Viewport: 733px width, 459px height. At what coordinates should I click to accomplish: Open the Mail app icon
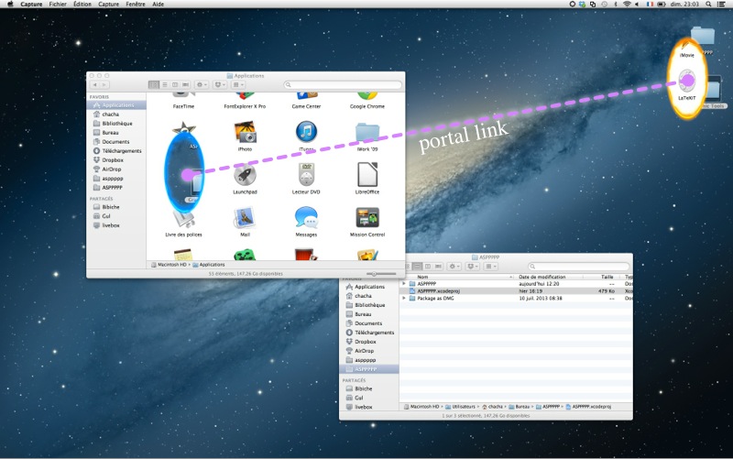[x=245, y=218]
